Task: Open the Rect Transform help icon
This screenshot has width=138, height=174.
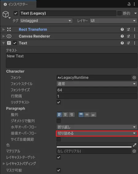Action: click(x=122, y=29)
